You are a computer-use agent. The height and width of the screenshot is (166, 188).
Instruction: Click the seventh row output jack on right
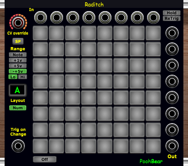pos(172,130)
